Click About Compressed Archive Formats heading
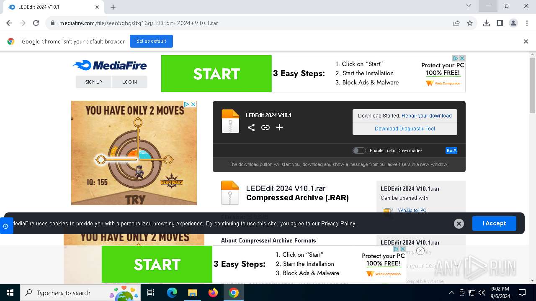 (x=268, y=240)
